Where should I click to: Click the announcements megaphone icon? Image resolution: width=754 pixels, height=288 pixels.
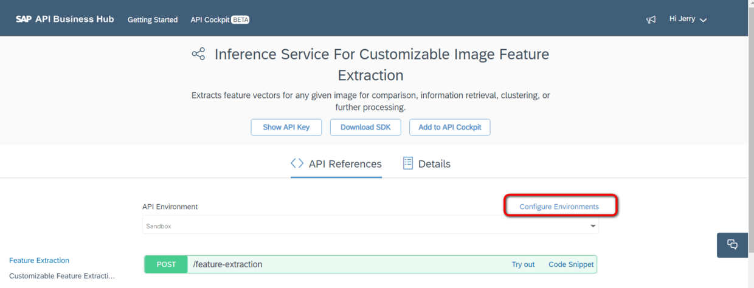point(651,19)
